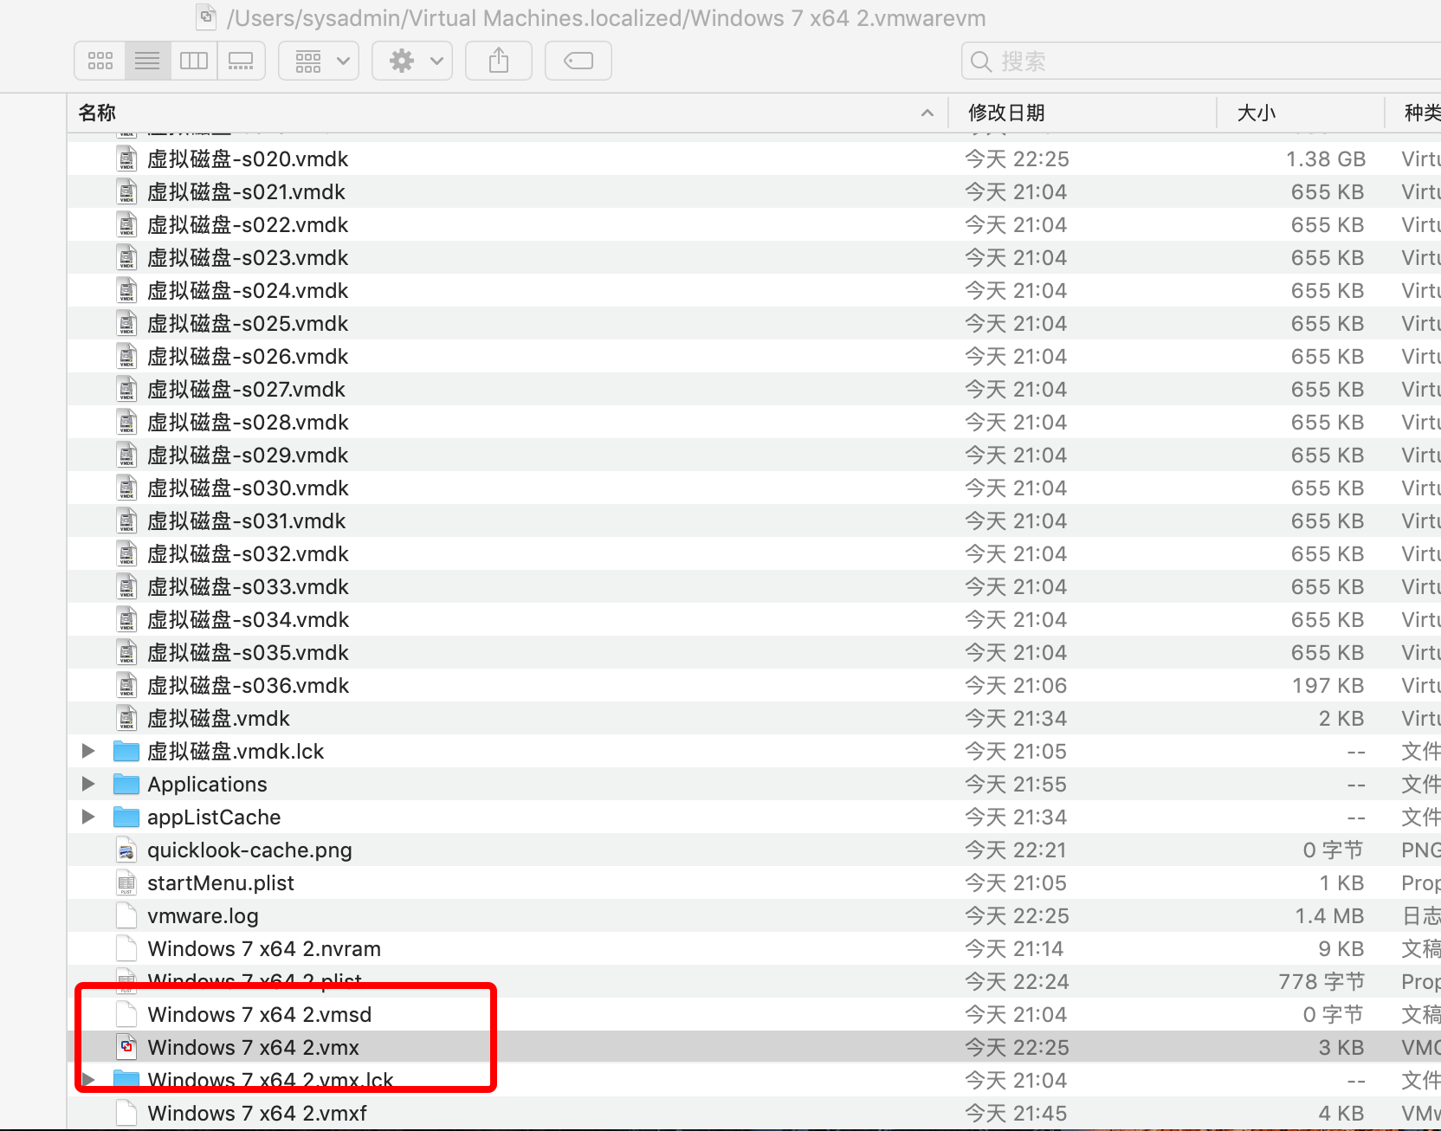Screen dimensions: 1441x1131
Task: Sort by 名称 column header
Action: pos(507,113)
